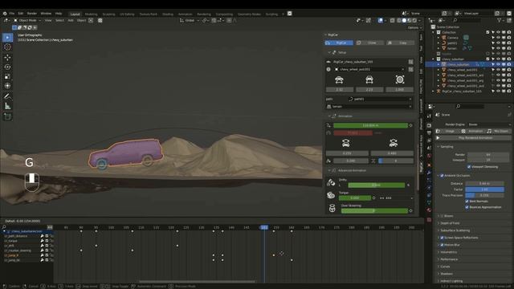Screen dimensions: 514x289
Task: Disable the Ambient Occlusion checkbox
Action: 442,176
